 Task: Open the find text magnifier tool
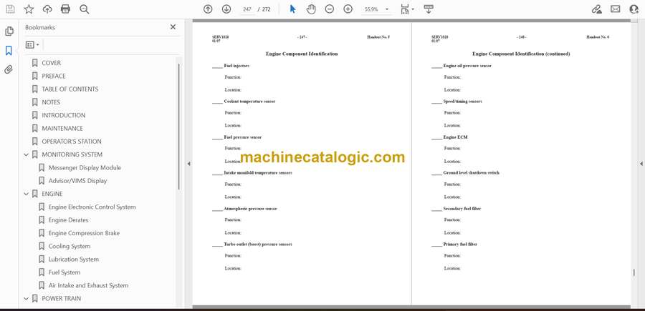point(85,9)
